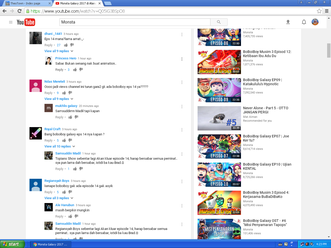
Task: Open dhani _1441's avatar image
Action: (x=36, y=38)
